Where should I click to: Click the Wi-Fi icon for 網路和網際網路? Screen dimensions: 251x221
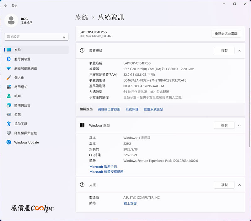[x=9, y=68]
